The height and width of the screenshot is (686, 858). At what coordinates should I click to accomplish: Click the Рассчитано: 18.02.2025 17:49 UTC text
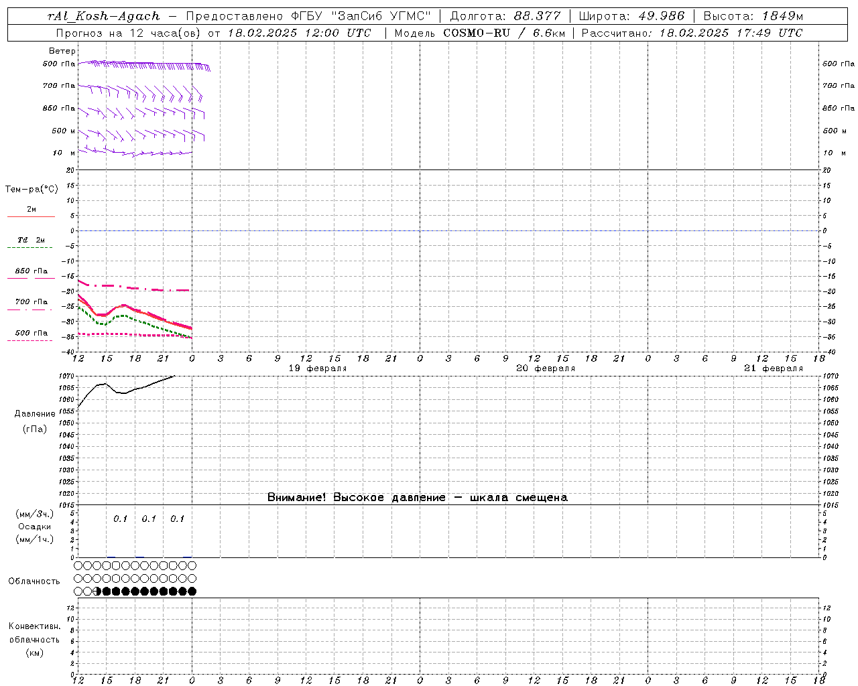691,33
